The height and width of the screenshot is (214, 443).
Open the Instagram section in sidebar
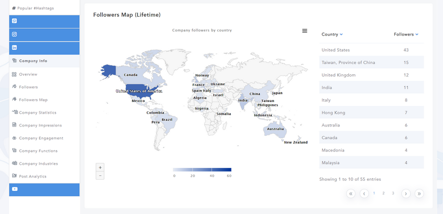click(x=44, y=34)
